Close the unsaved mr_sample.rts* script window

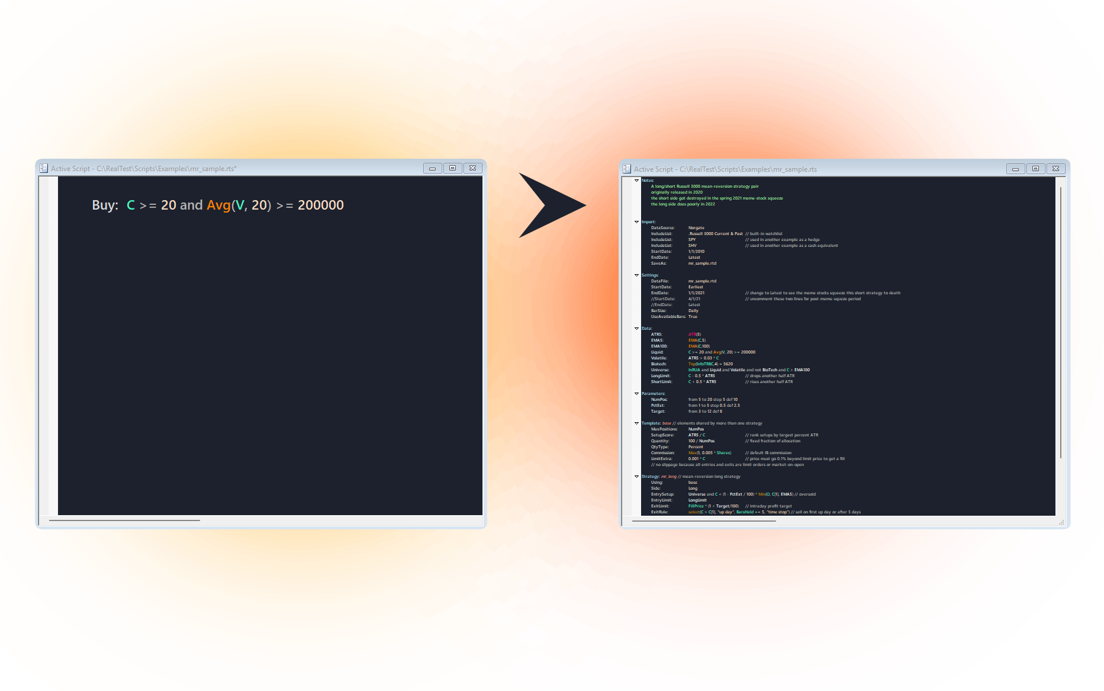click(x=473, y=168)
